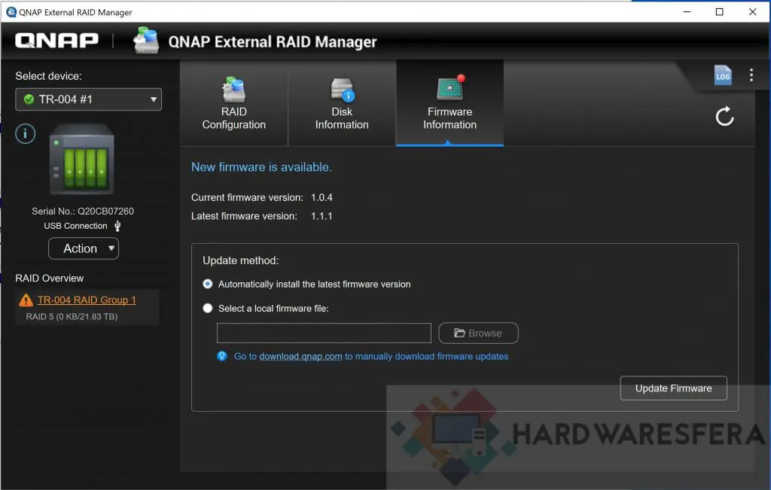
Task: Click current firmware version 1.0.4 value
Action: tap(322, 197)
